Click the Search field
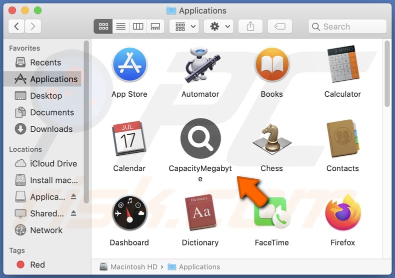This screenshot has width=395, height=278. tap(347, 26)
